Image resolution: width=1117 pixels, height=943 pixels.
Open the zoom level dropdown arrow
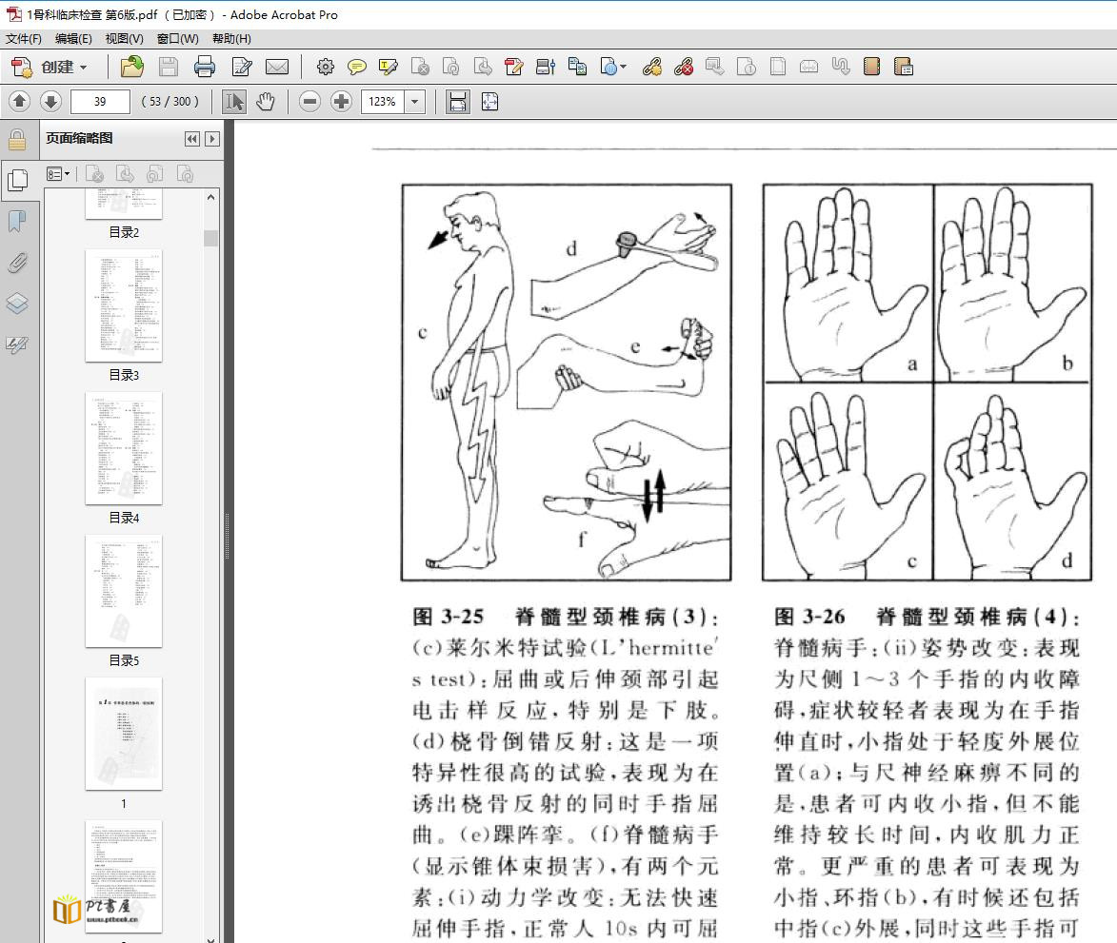coord(414,102)
